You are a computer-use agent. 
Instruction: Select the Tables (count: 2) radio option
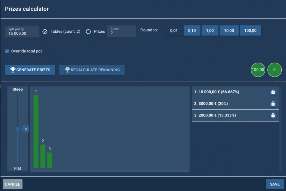[45, 32]
